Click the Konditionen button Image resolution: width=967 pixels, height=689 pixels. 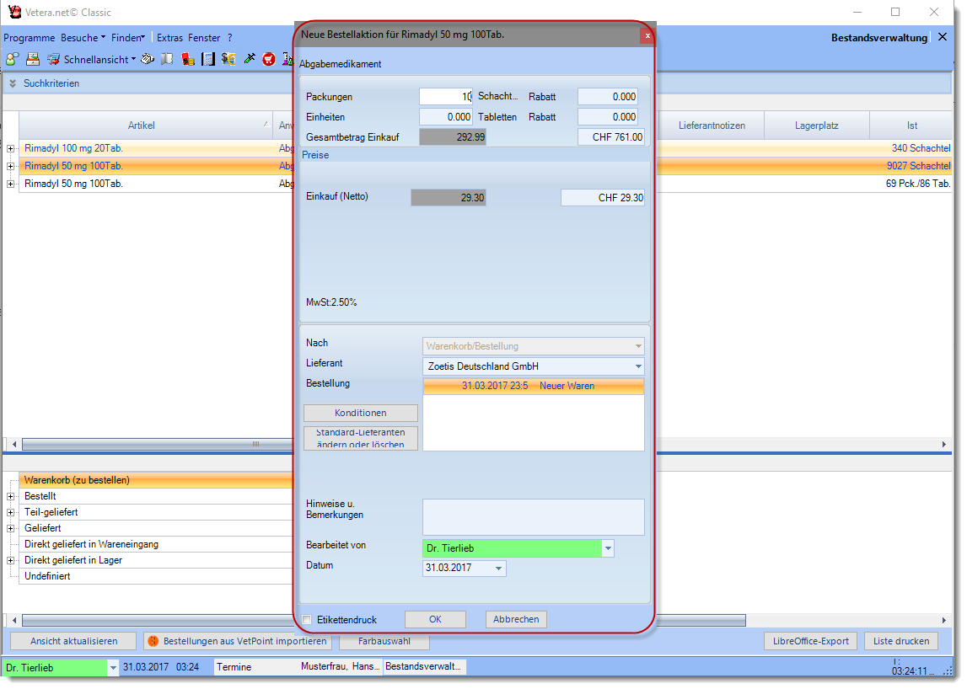(x=360, y=413)
